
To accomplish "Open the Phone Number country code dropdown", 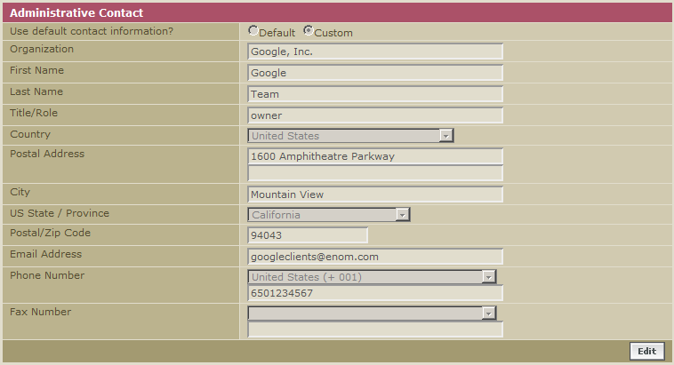I will pyautogui.click(x=372, y=277).
